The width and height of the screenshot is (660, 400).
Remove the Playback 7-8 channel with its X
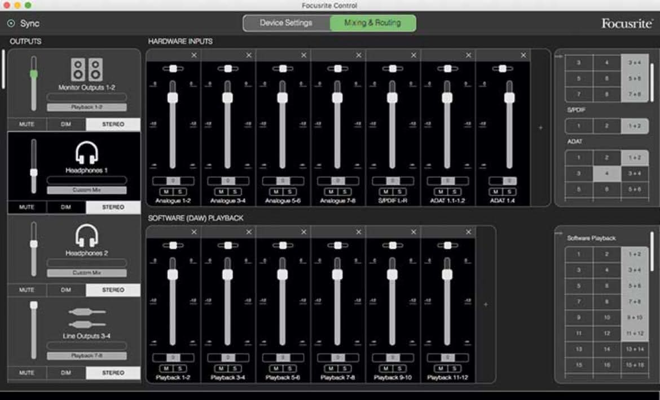pyautogui.click(x=359, y=232)
